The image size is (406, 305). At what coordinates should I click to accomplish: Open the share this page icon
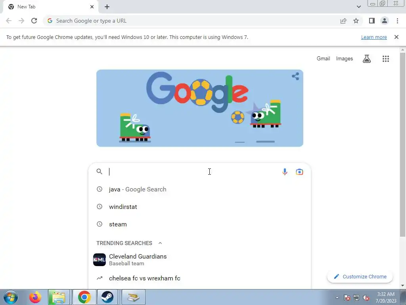coord(343,21)
